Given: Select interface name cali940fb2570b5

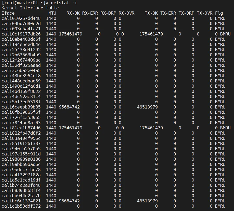Looking at the screenshot, I should click(21, 149).
